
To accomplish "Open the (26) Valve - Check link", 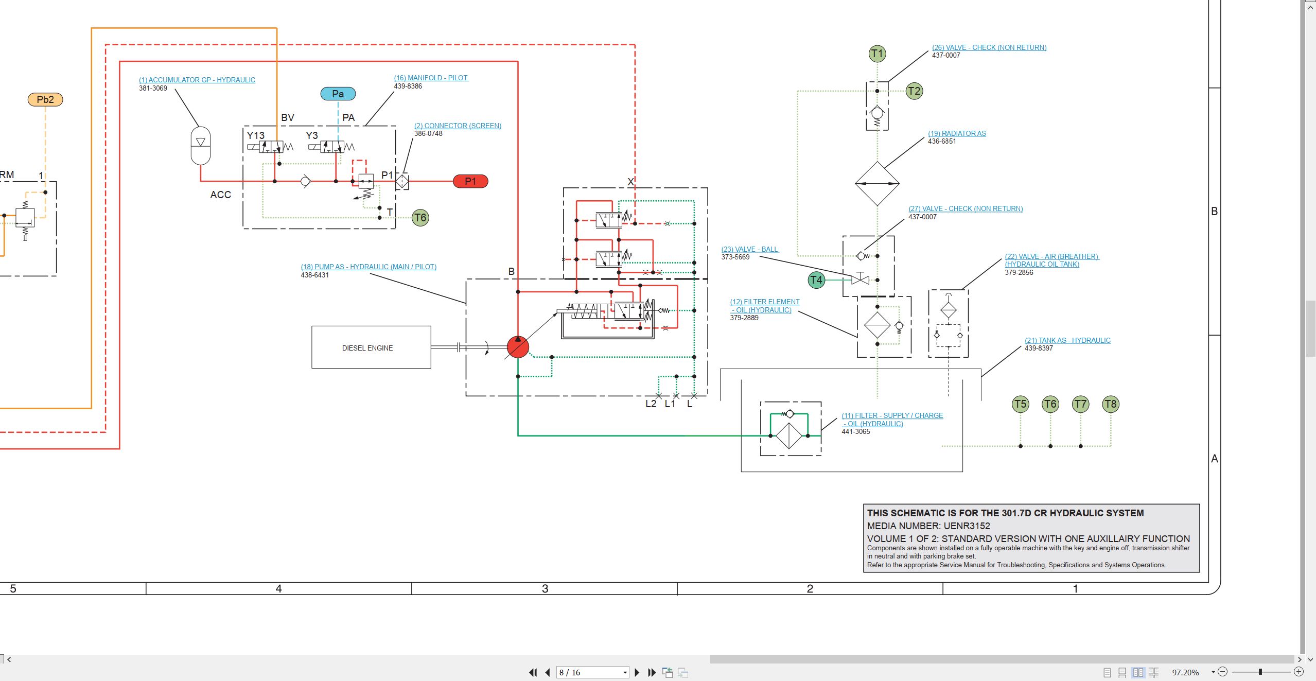I will pos(989,47).
